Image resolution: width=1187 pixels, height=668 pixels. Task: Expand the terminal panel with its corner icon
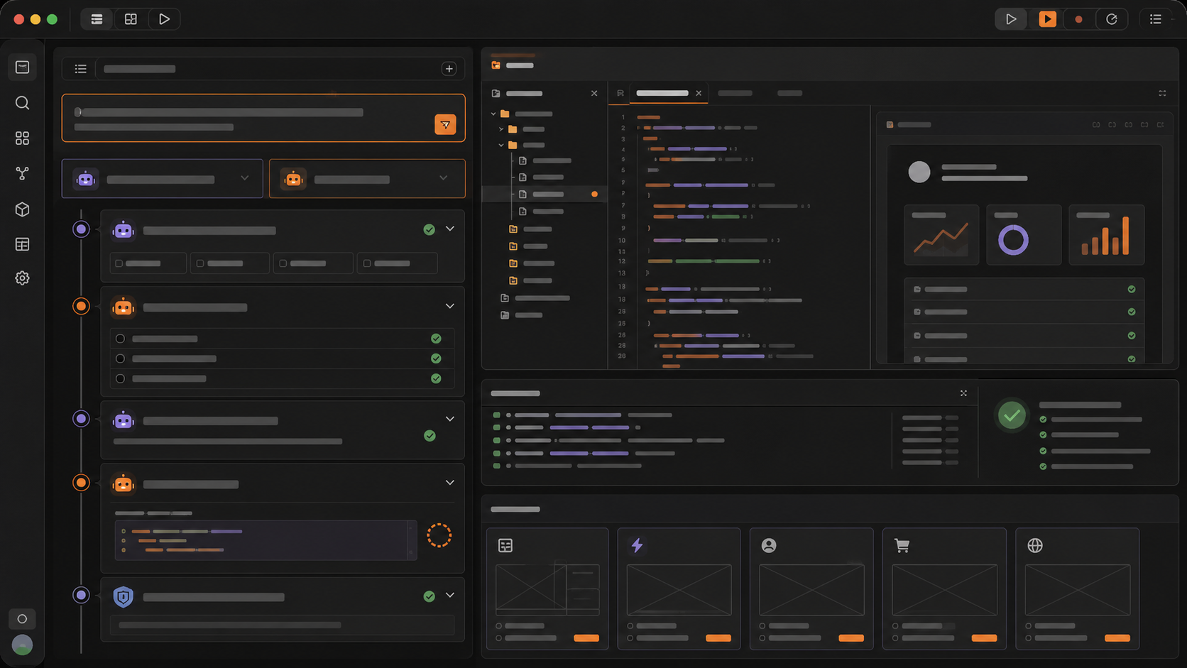click(963, 393)
